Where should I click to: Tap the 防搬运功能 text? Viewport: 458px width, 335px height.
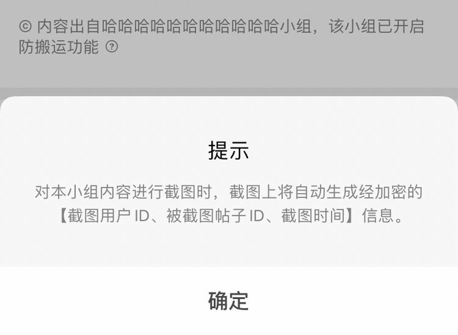59,46
